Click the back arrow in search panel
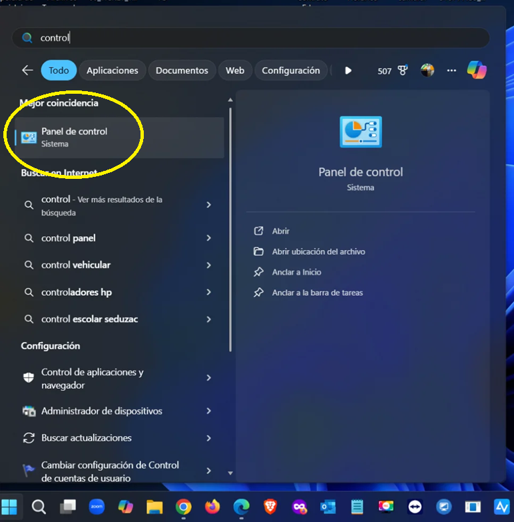514x522 pixels. pyautogui.click(x=27, y=70)
